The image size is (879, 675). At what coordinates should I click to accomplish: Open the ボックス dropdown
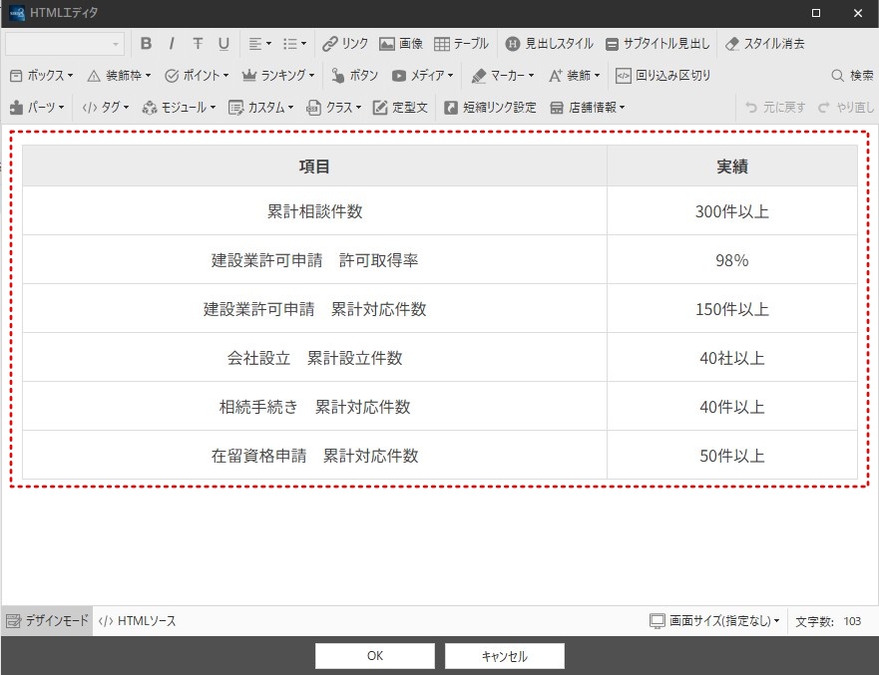[x=42, y=75]
